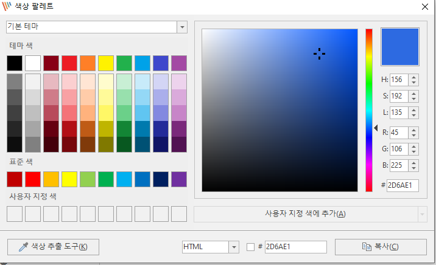Select the dark navy standard color swatch
436x265 pixels.
161,179
